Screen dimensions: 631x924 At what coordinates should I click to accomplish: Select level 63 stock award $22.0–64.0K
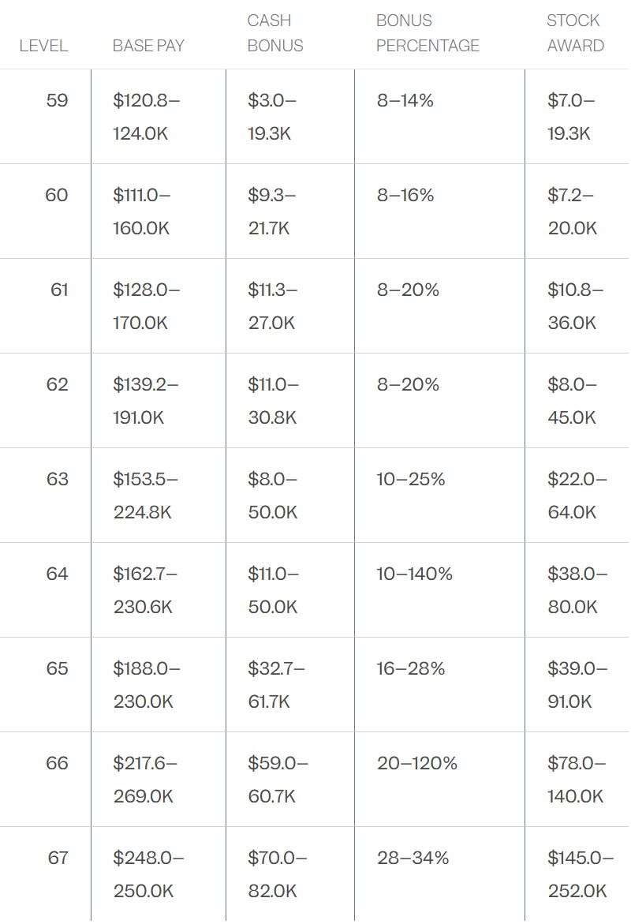tap(577, 496)
